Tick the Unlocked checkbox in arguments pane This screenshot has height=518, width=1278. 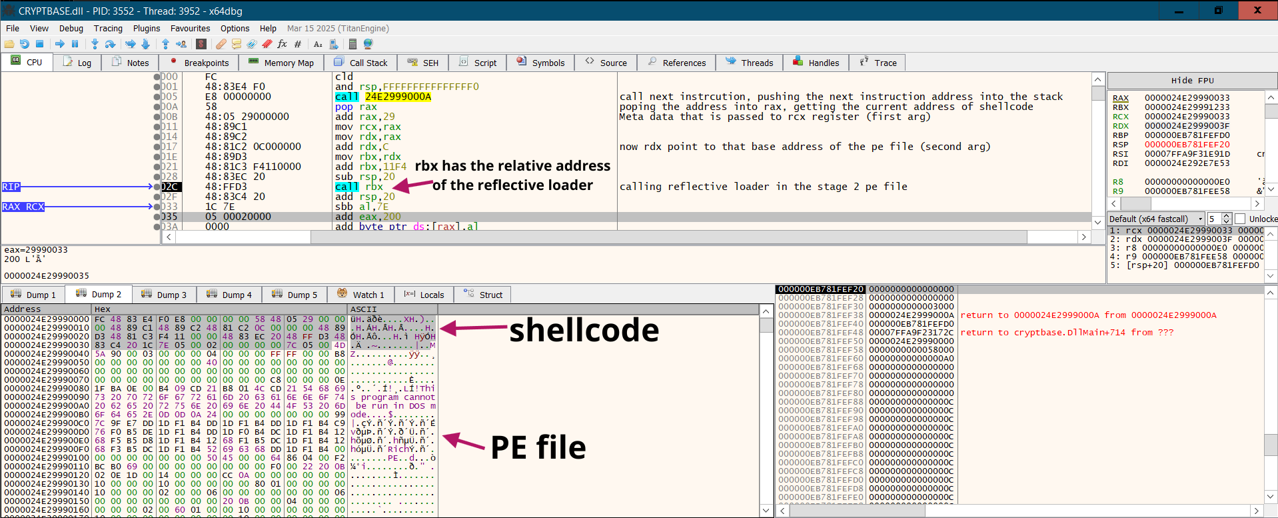pyautogui.click(x=1240, y=219)
